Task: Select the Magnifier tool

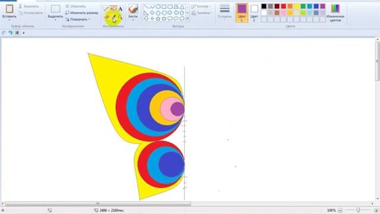Action: coord(120,17)
